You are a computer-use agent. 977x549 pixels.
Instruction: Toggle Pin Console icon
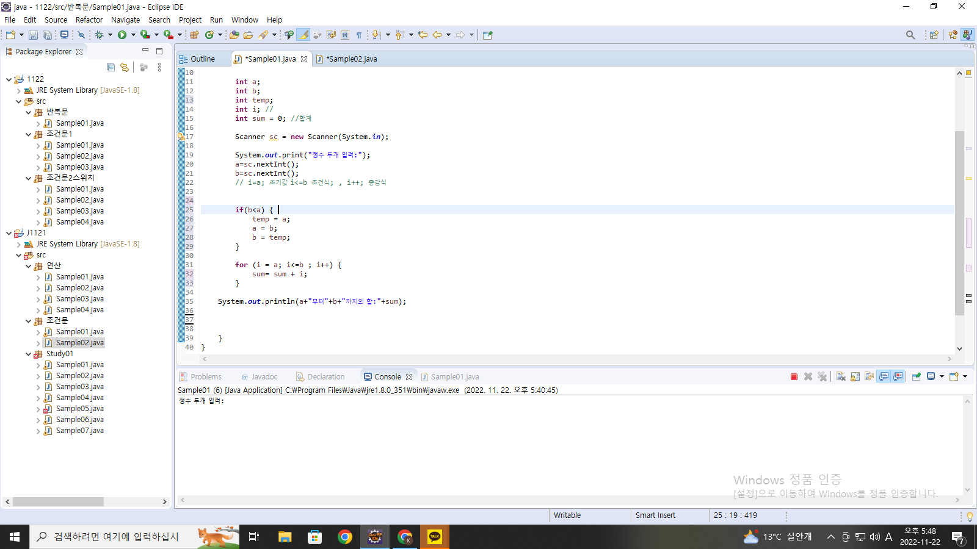coord(917,377)
